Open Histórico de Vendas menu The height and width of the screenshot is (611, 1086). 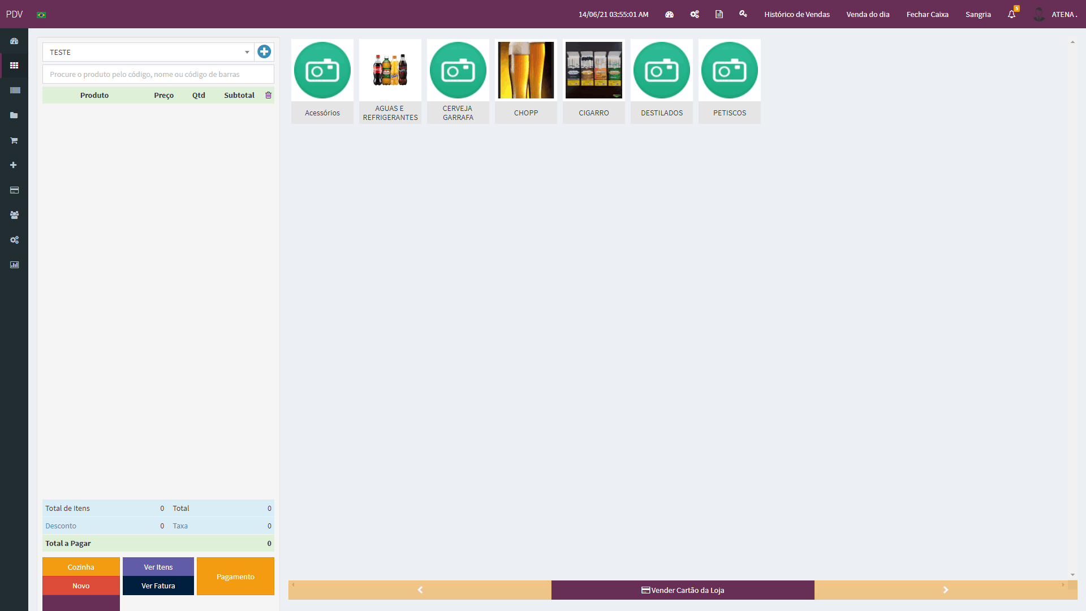(x=796, y=14)
